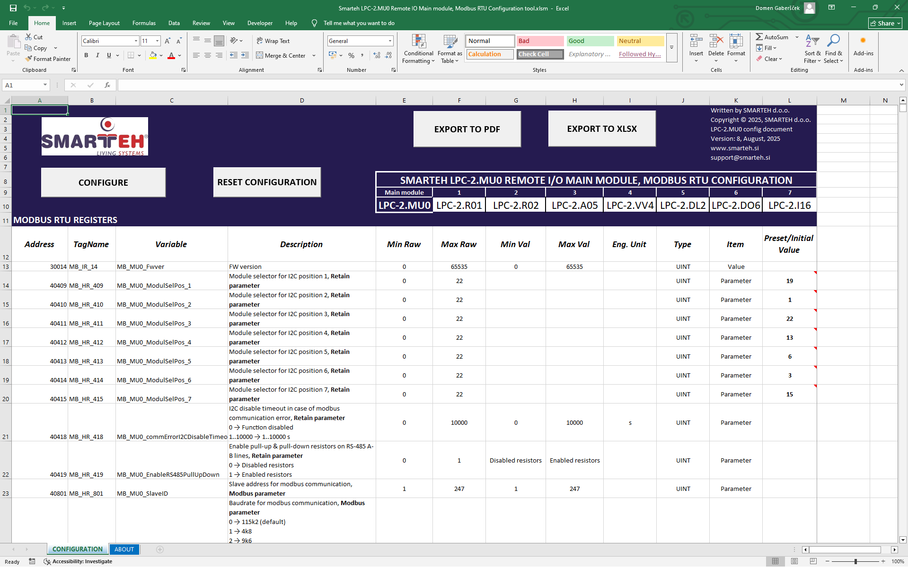Click the Format Painter icon
Screen dimensions: 908x567
(x=29, y=59)
